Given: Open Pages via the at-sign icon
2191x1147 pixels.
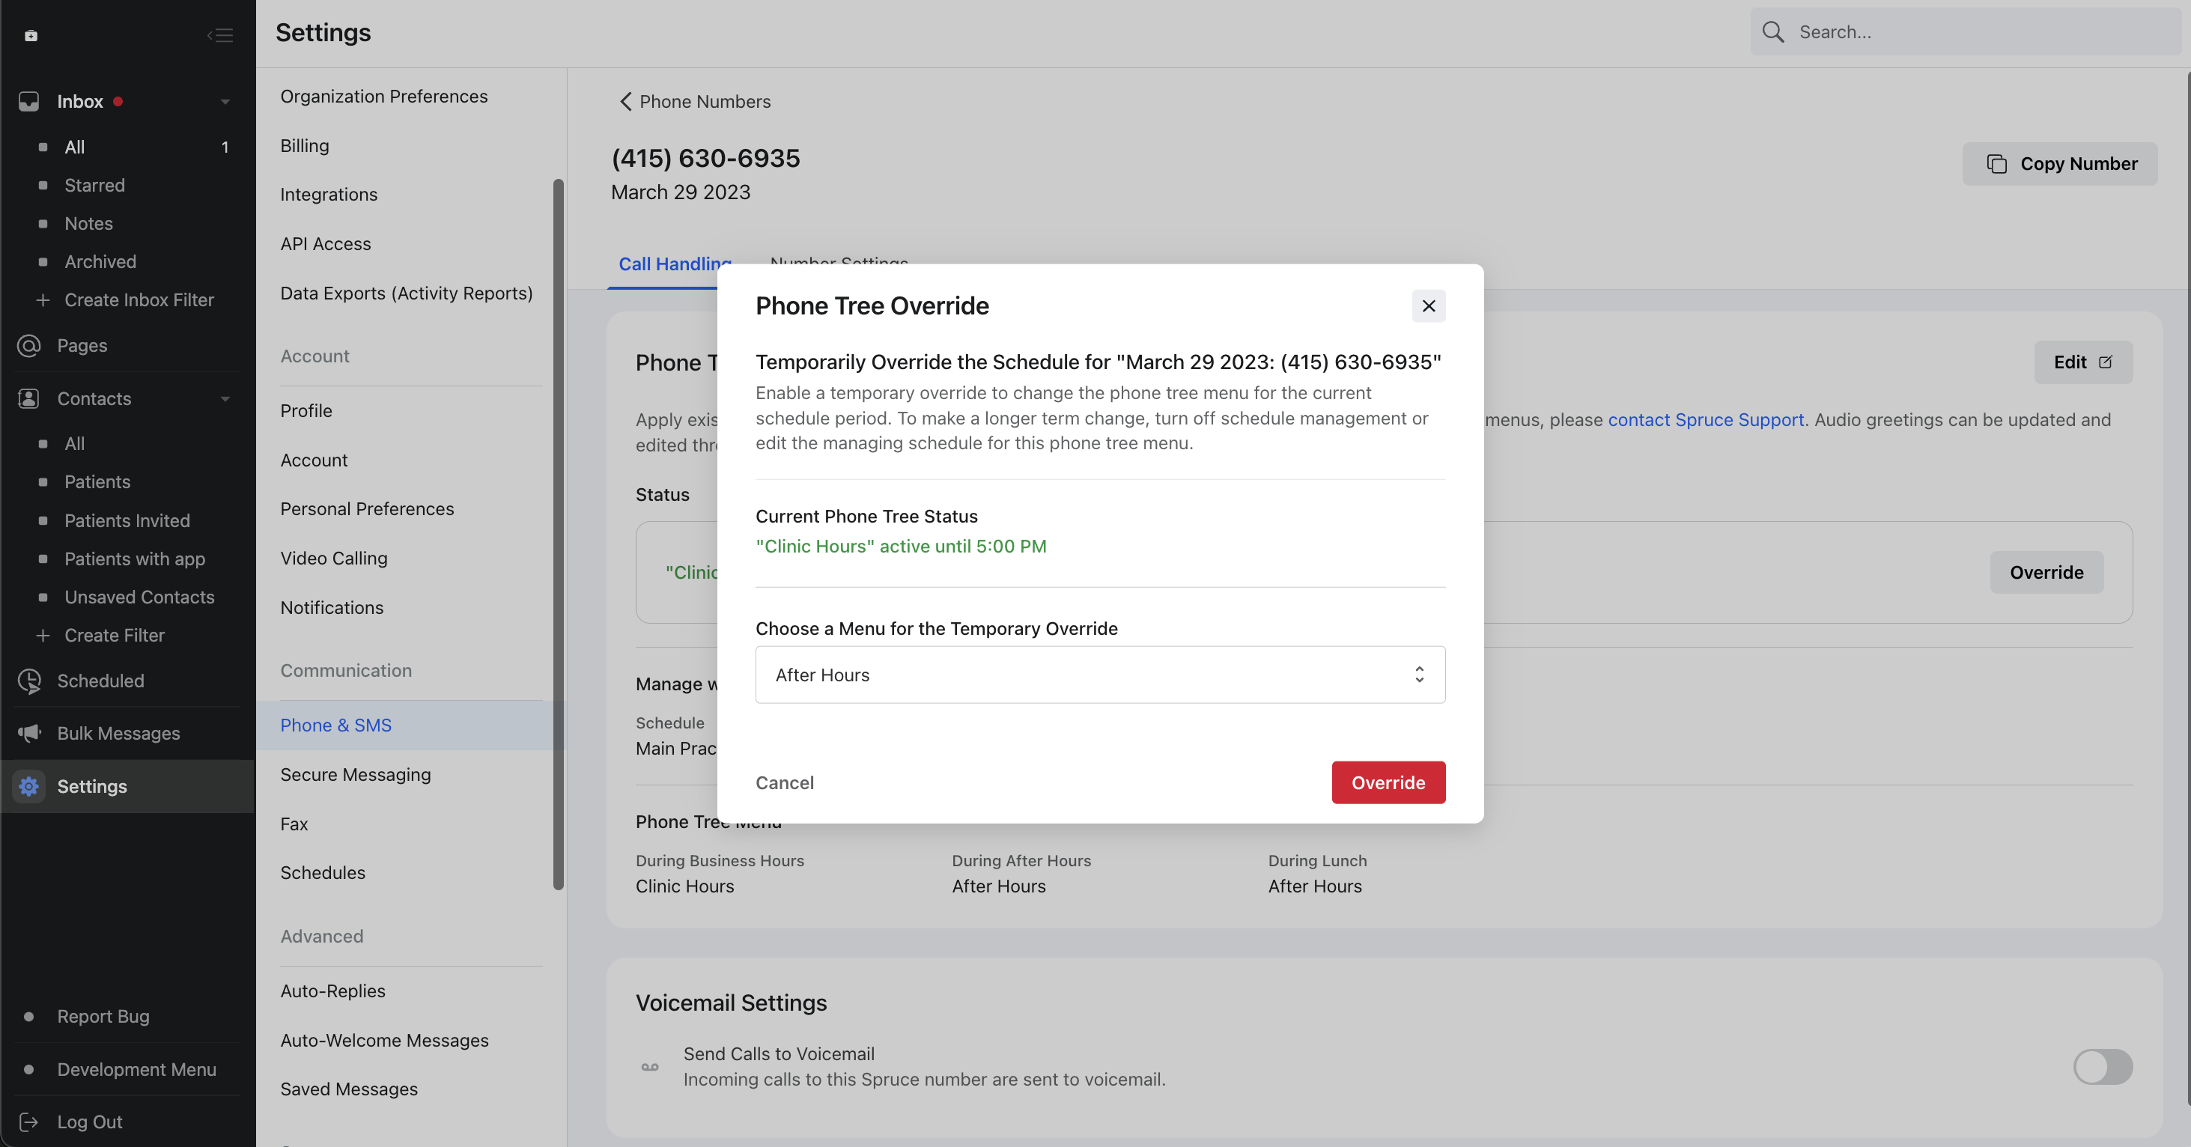Looking at the screenshot, I should pyautogui.click(x=29, y=345).
